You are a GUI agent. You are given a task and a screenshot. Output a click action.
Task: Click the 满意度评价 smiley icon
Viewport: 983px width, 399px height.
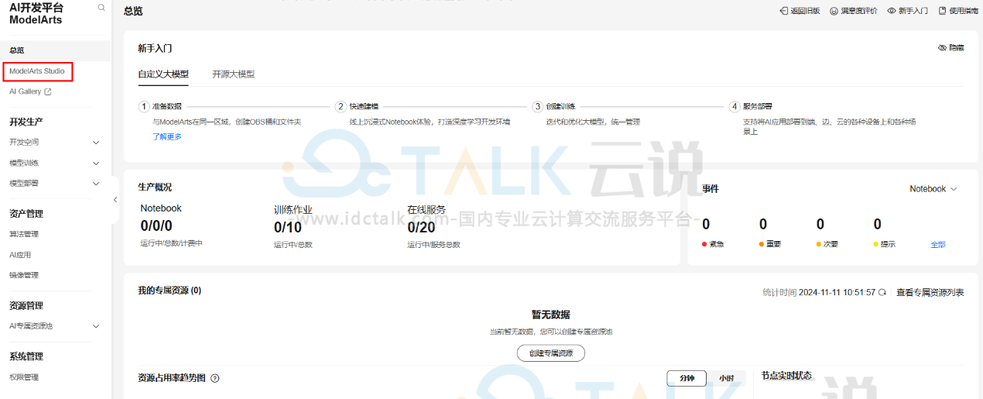834,11
